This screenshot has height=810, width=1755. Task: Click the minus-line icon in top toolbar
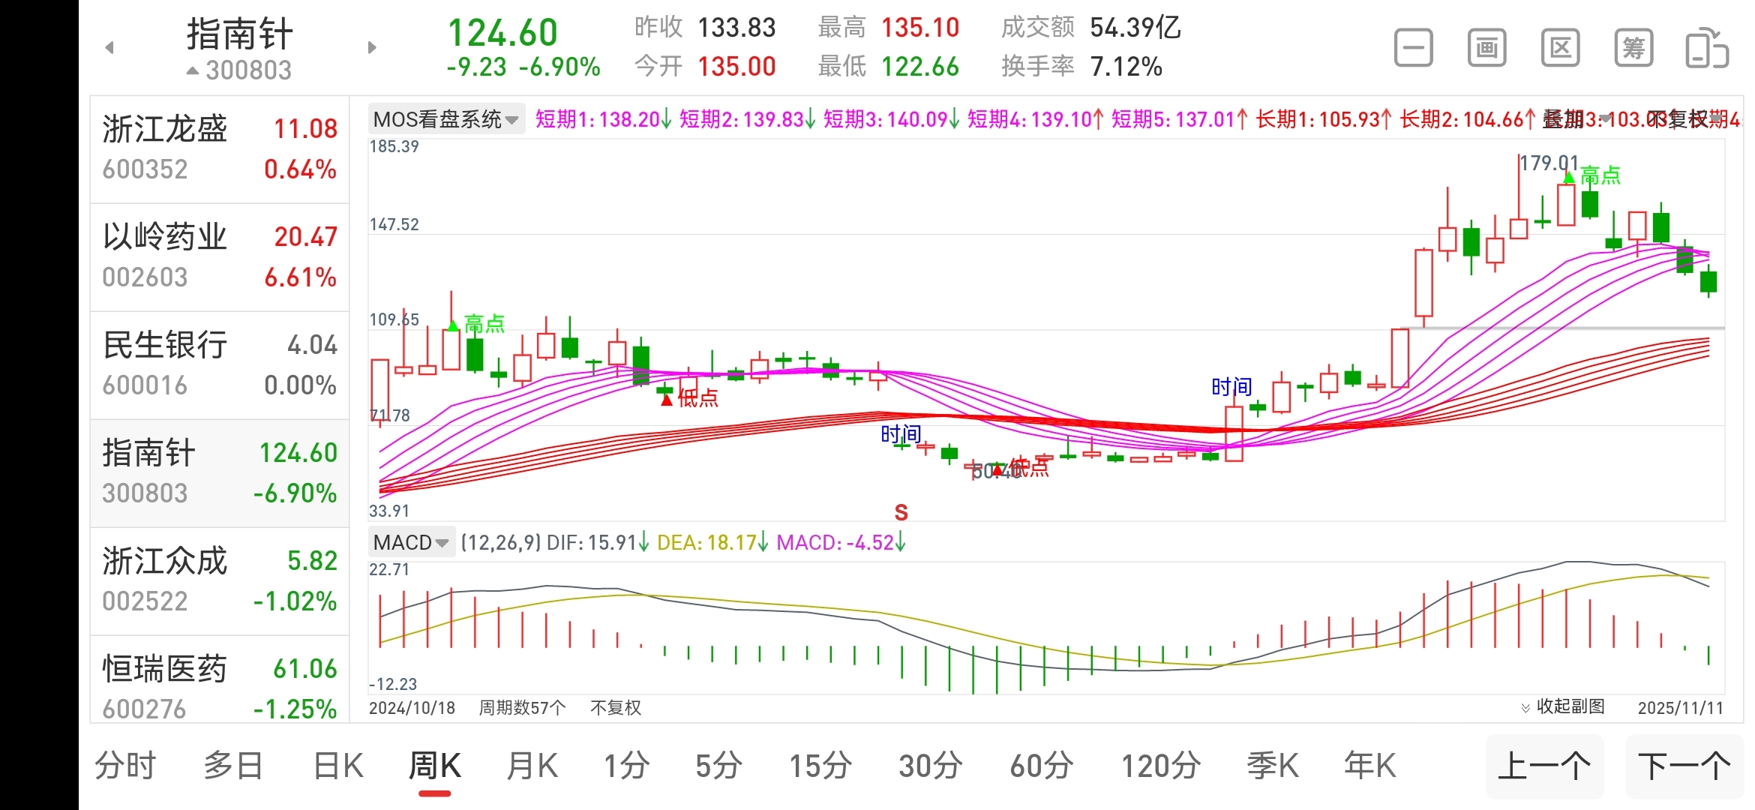point(1413,49)
